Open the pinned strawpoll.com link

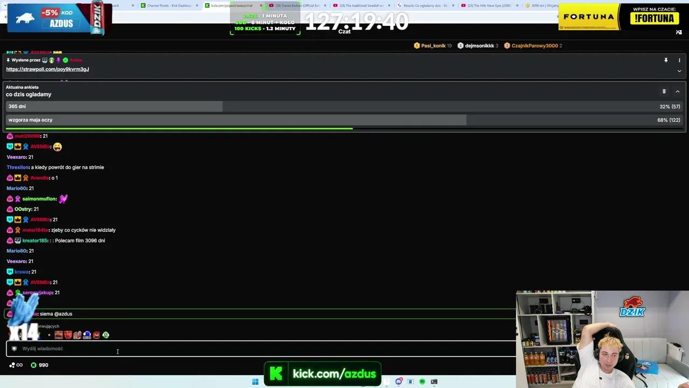coord(47,69)
